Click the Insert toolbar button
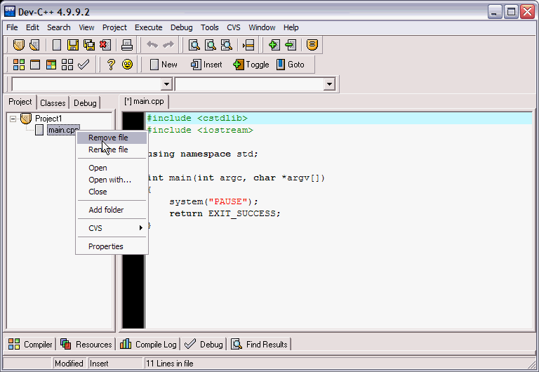 coord(206,65)
